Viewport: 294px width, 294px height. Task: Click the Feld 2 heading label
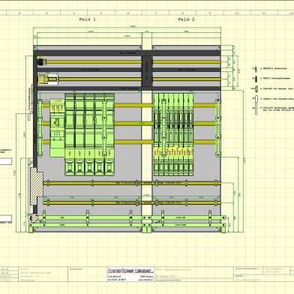186,19
